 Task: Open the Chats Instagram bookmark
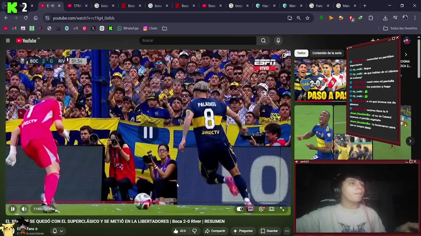point(150,28)
